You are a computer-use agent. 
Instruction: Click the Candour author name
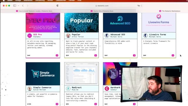click(114, 90)
